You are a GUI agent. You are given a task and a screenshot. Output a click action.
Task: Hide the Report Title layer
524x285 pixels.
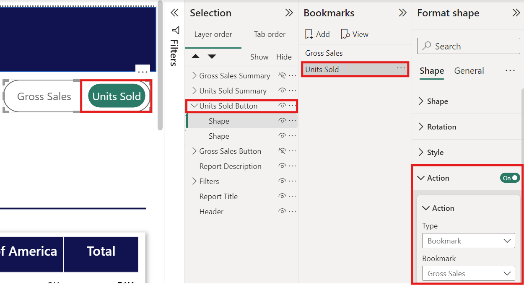(282, 197)
